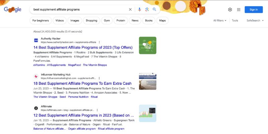Click A1Supplements sitelink
Viewport: 268px width, 134px height.
[56, 65]
